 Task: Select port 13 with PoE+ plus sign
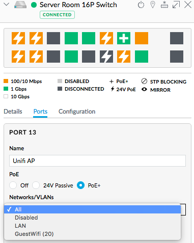[x=124, y=38]
